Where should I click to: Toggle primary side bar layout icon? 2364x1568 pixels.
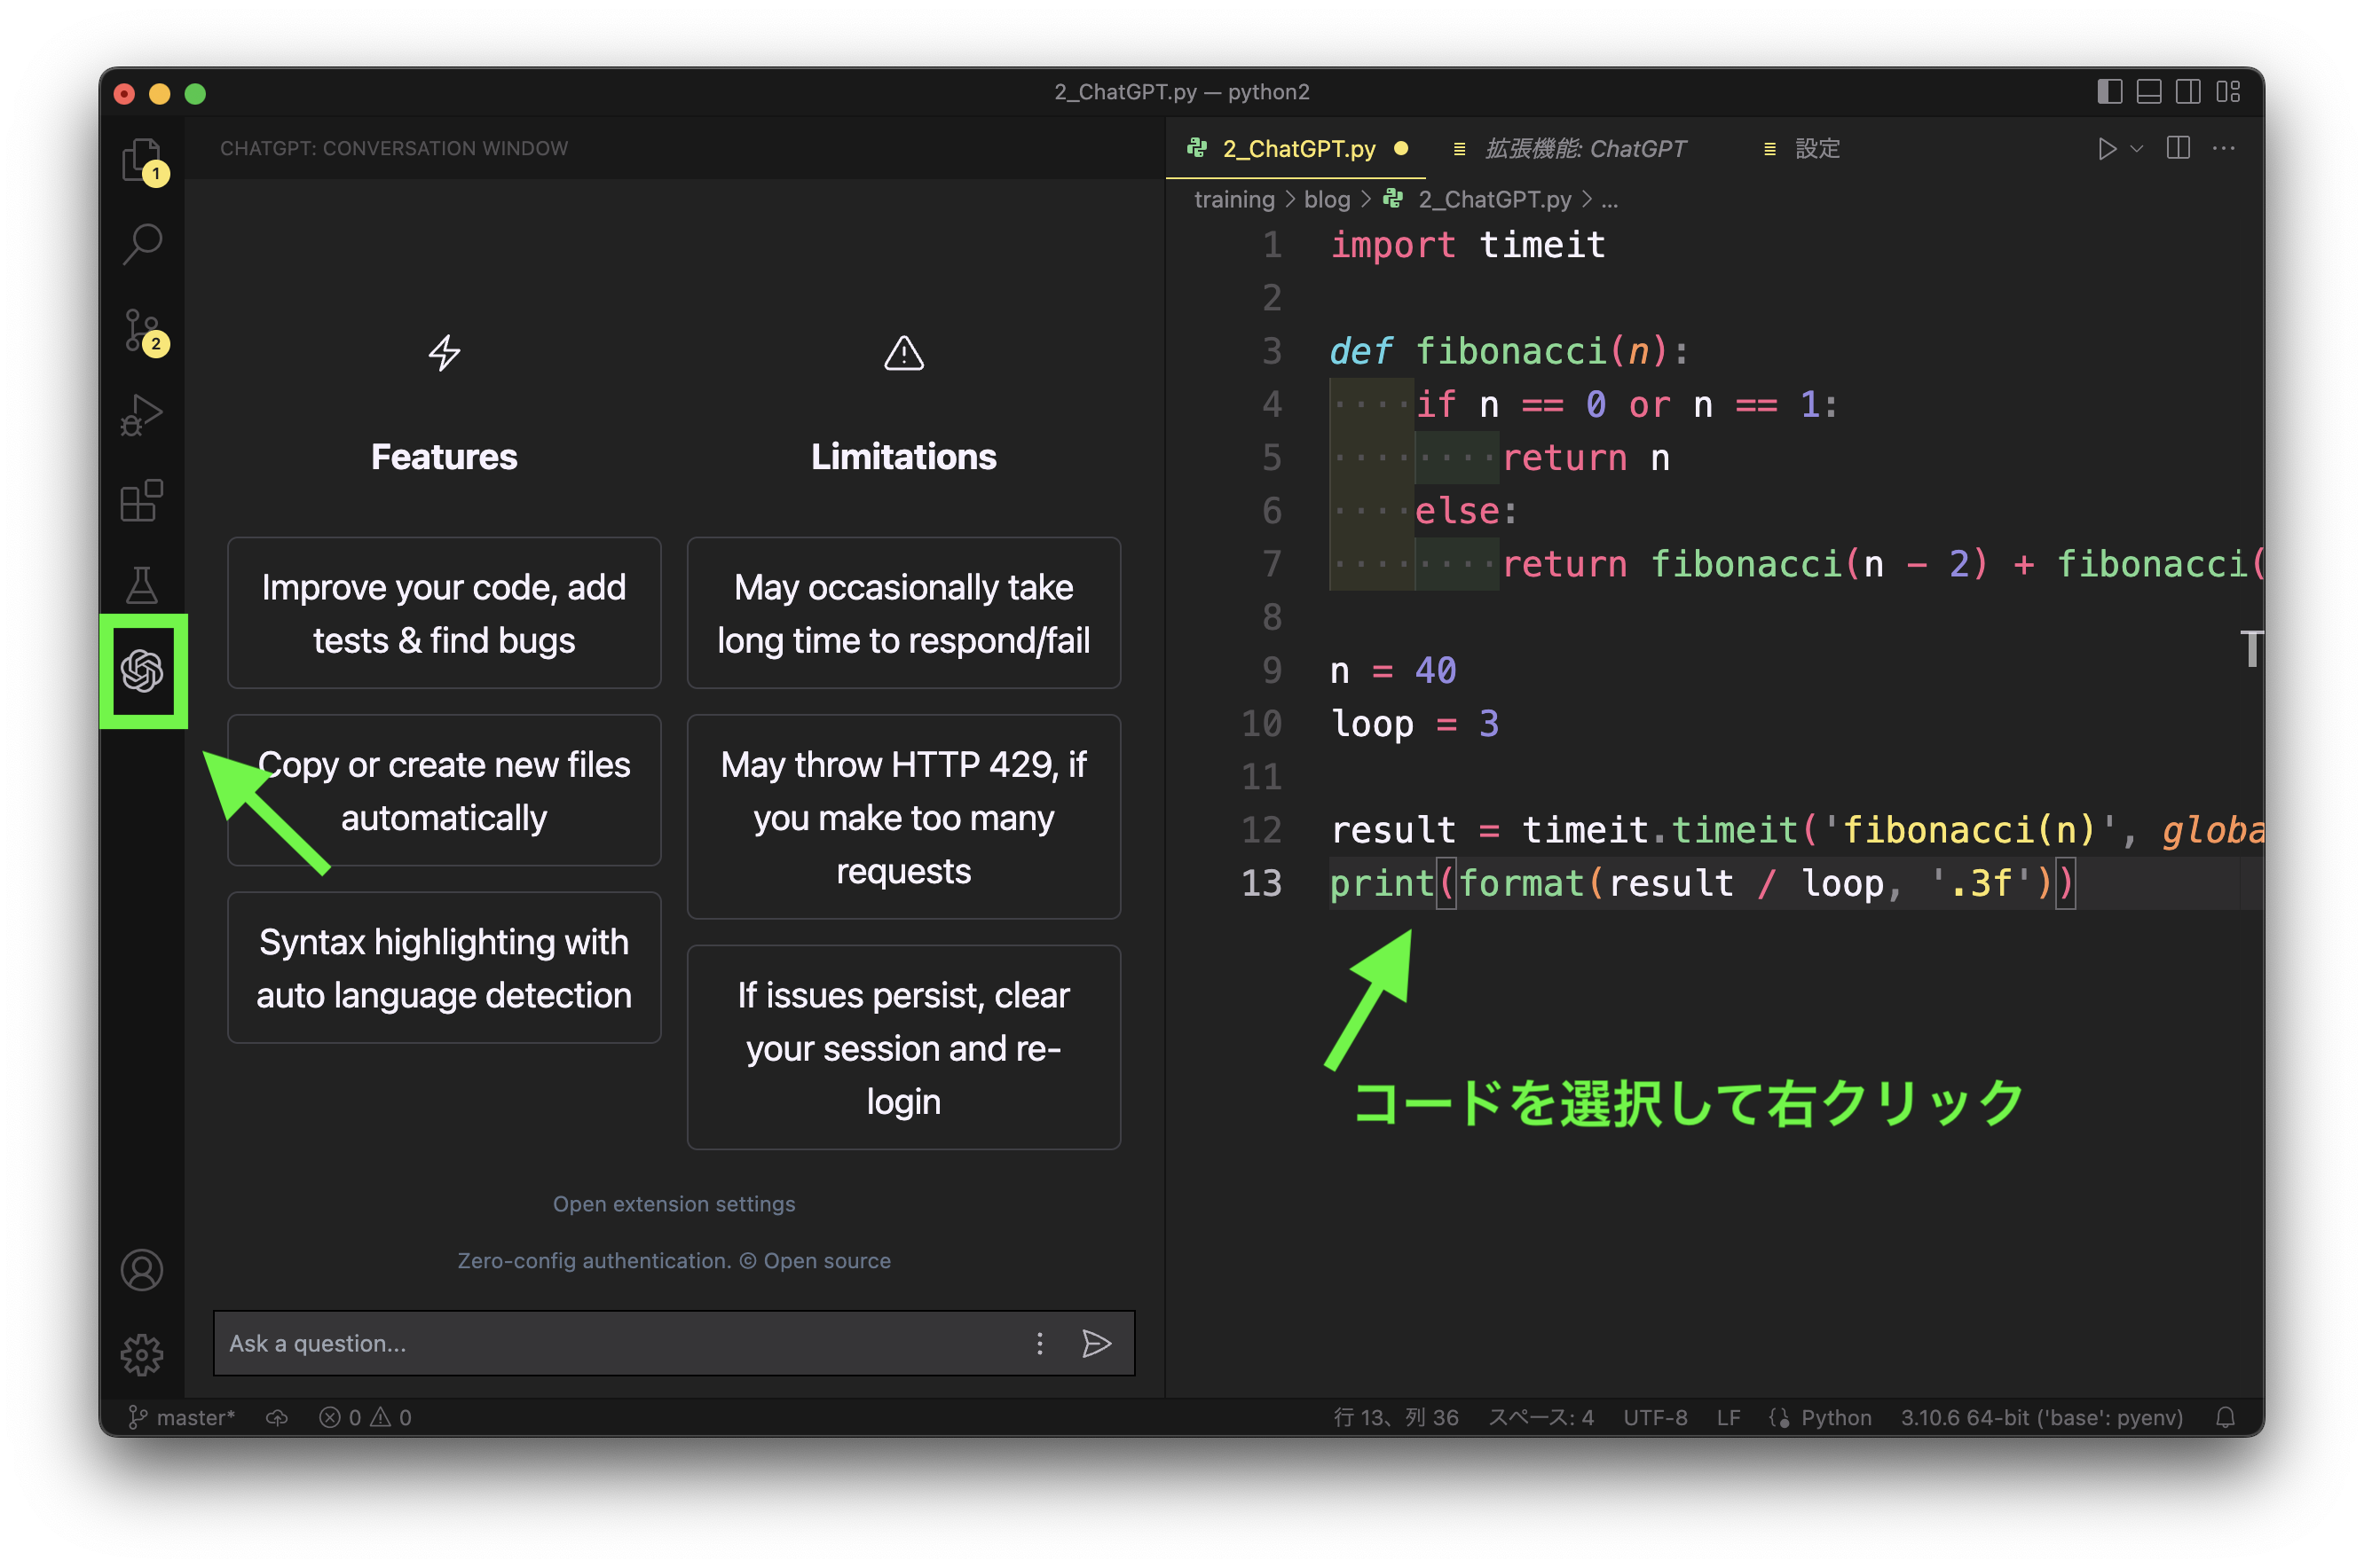2109,92
